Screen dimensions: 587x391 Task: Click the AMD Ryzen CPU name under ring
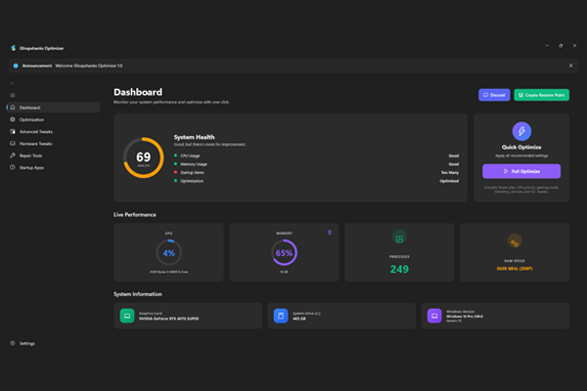[x=169, y=272]
